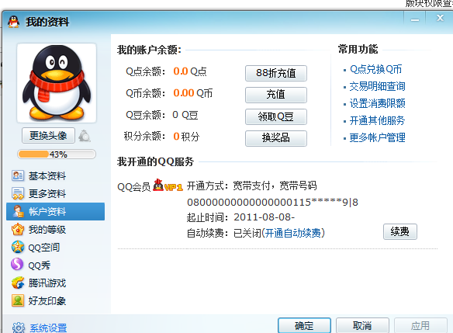Click the 我开通的QQ服务 heading
Viewport: 453px width, 333px height.
155,161
